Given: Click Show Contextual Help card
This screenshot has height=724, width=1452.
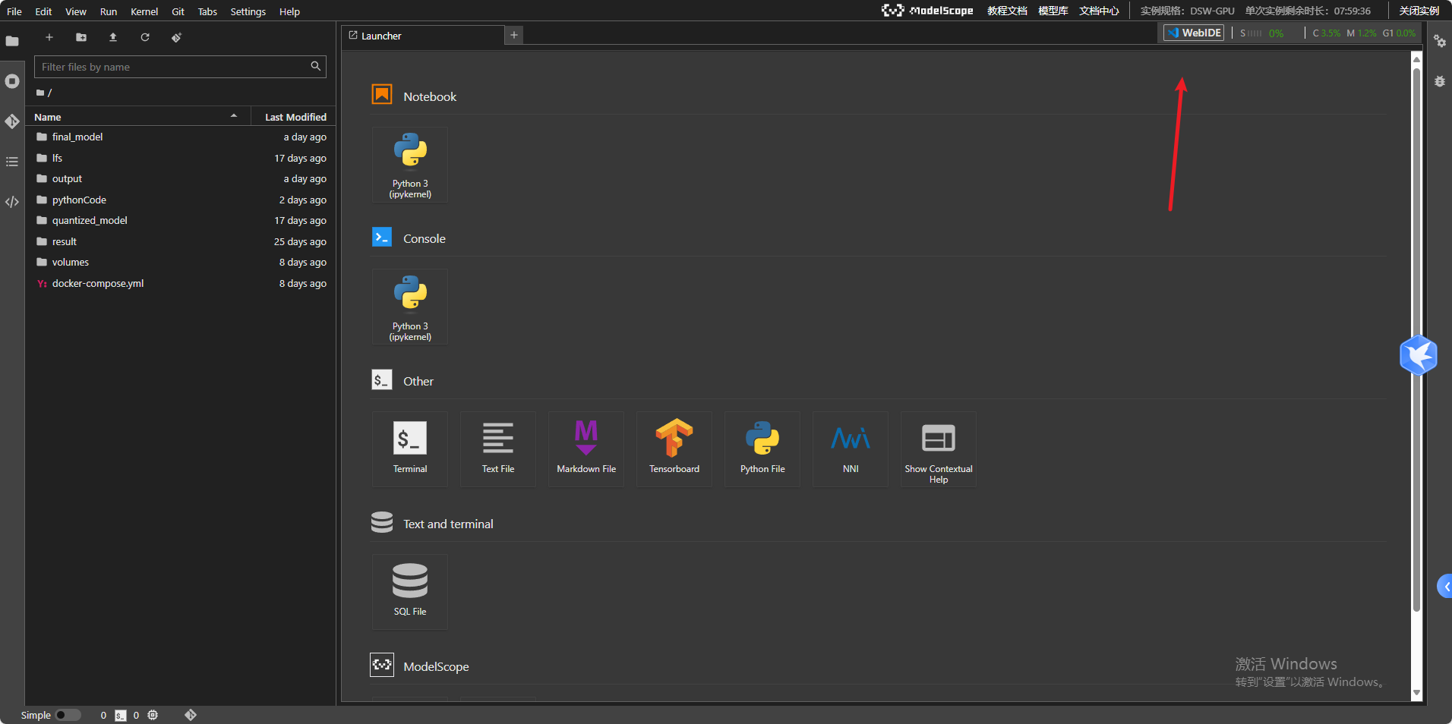Looking at the screenshot, I should [x=939, y=449].
